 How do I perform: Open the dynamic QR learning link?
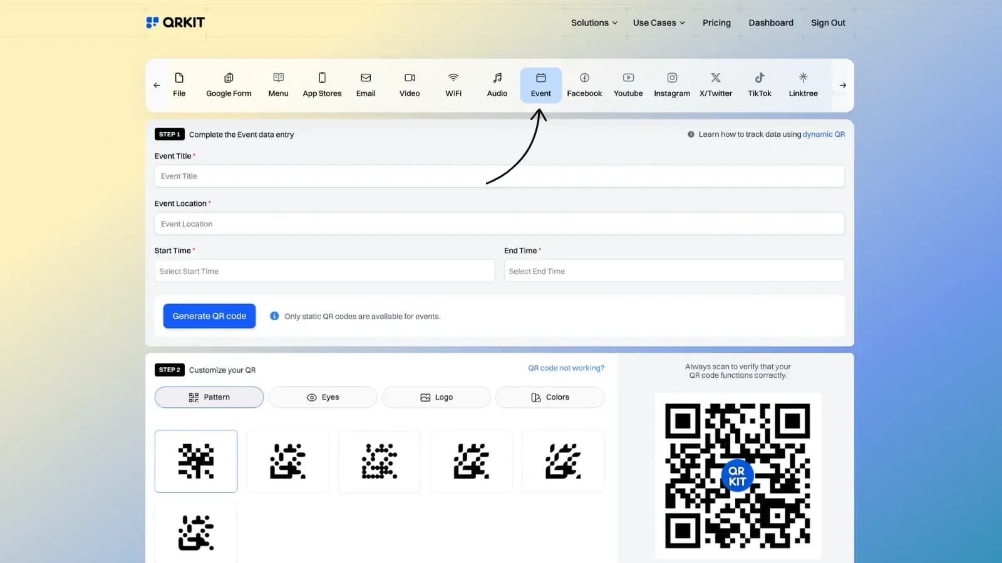[x=824, y=134]
